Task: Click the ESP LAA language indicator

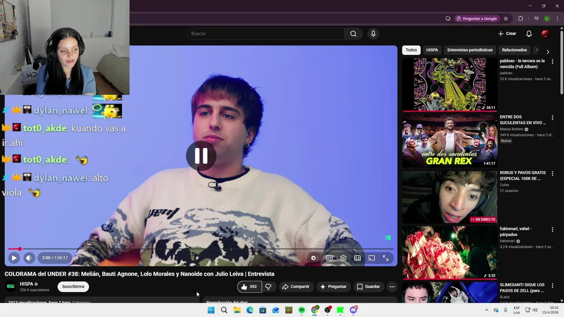Action: click(516, 310)
